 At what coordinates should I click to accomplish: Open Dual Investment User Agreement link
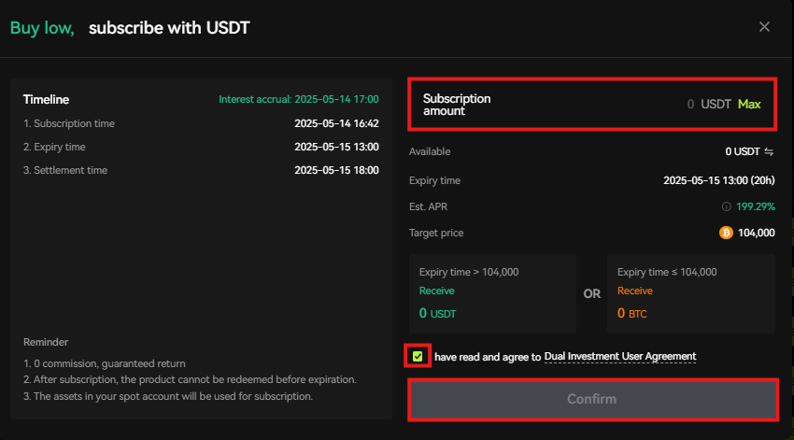point(620,357)
